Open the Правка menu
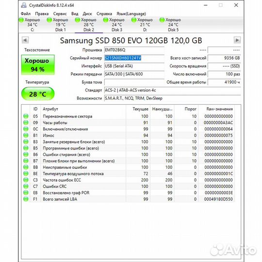The height and width of the screenshot is (262, 262). [x=42, y=14]
